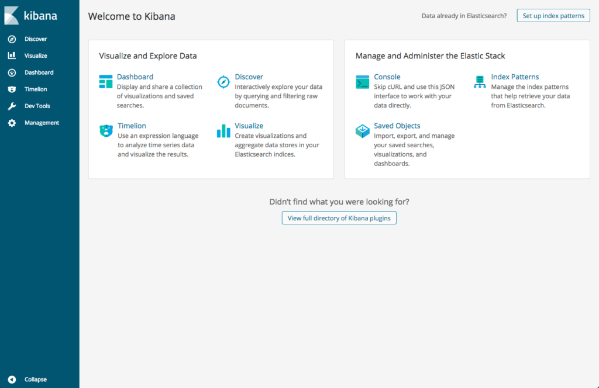The image size is (599, 388).
Task: Open Timelion from the sidebar
Action: 36,89
